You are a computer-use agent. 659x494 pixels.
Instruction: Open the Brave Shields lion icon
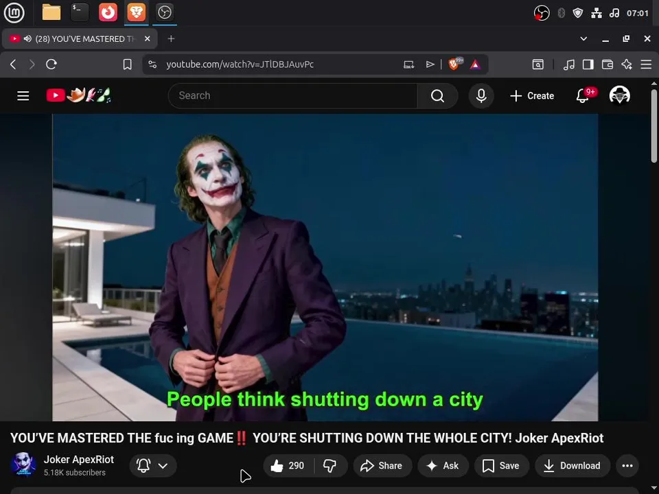point(454,64)
